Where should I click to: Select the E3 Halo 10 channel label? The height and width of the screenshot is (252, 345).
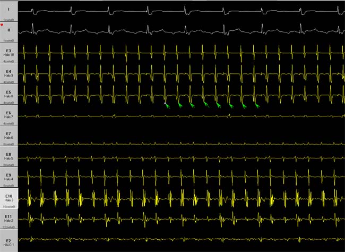tap(9, 53)
